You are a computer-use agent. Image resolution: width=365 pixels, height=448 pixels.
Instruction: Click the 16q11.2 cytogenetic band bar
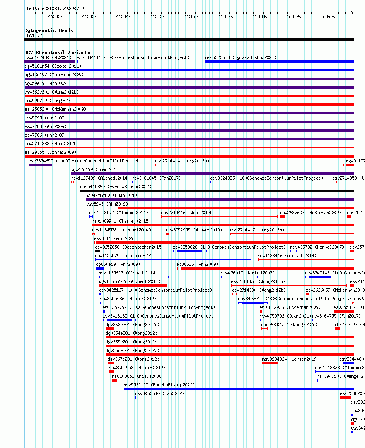(x=189, y=40)
